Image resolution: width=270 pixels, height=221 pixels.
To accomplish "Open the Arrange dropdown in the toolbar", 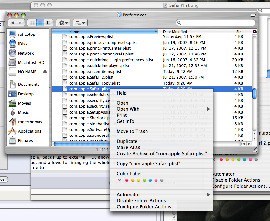I will (80, 23).
